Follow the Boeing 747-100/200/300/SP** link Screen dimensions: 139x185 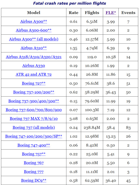[x=33, y=136]
